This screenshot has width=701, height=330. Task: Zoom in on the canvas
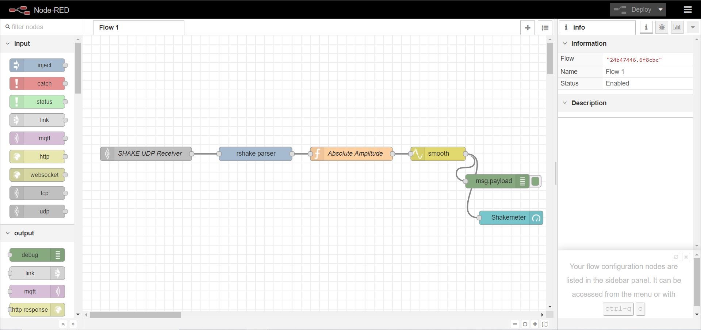click(x=535, y=324)
